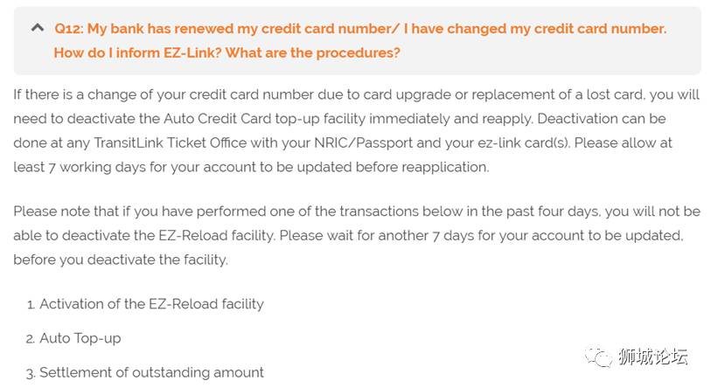Click the 狮城论坛 watermark text
The width and height of the screenshot is (711, 388).
[652, 357]
